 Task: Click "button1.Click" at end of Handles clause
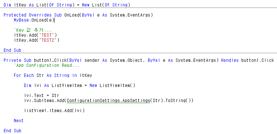click(257, 60)
